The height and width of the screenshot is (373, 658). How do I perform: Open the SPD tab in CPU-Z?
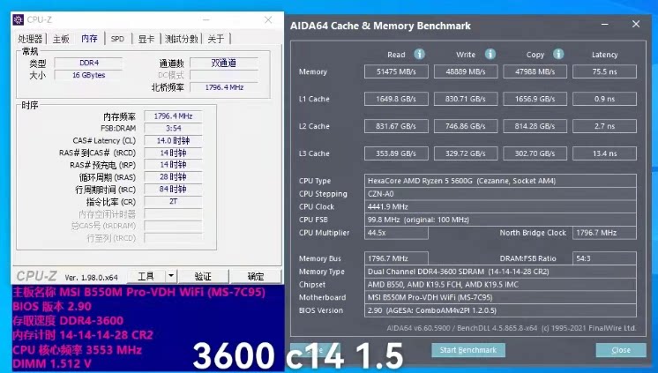click(117, 39)
